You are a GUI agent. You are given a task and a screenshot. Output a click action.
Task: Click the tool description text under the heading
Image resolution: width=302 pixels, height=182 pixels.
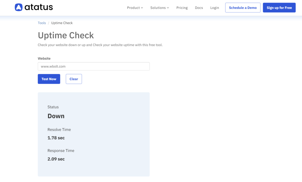(100, 45)
